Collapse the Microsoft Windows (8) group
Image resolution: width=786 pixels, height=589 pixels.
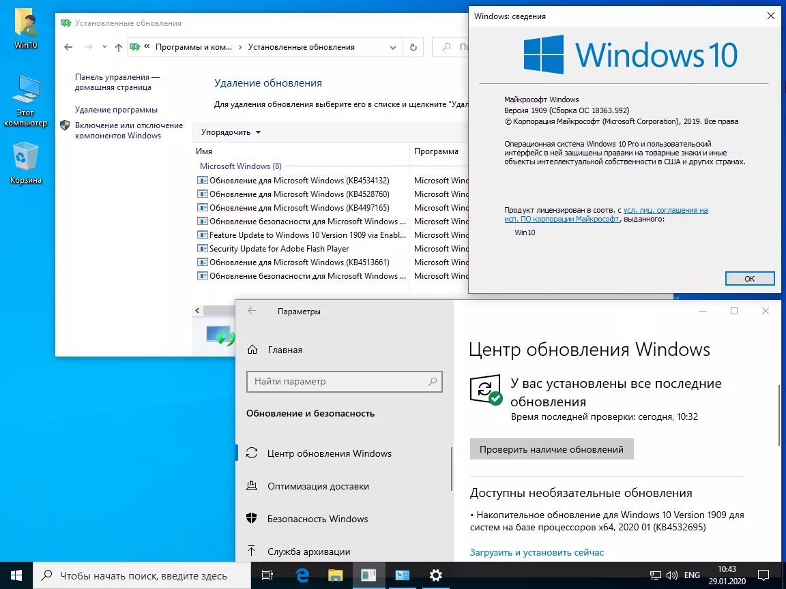(241, 166)
